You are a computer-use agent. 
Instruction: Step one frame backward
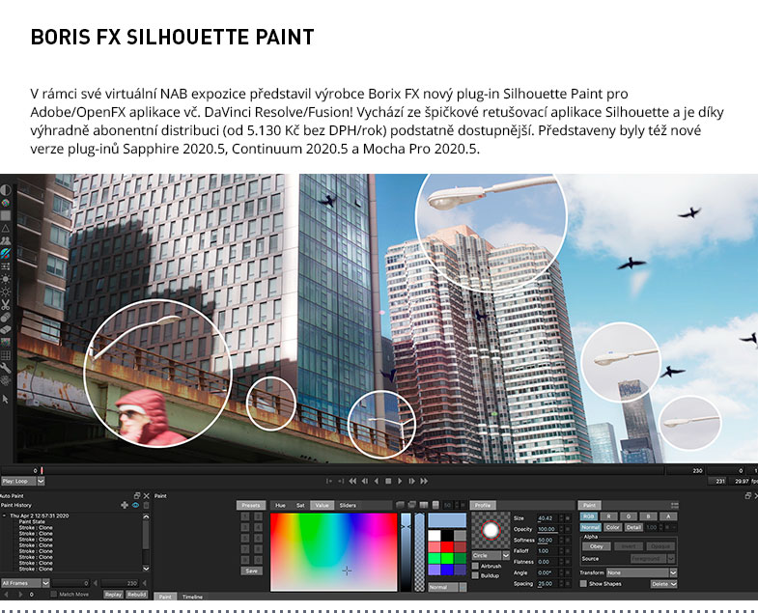pyautogui.click(x=365, y=481)
